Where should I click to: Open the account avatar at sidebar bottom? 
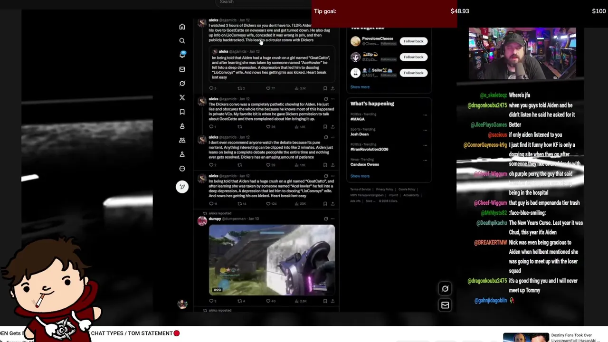(182, 304)
